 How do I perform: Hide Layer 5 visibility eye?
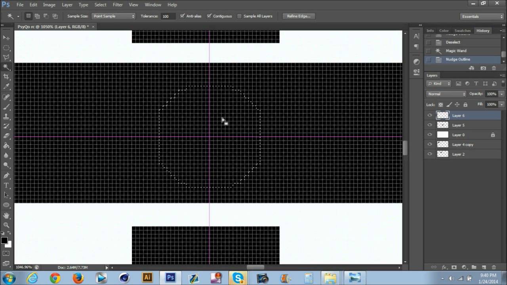coord(430,125)
